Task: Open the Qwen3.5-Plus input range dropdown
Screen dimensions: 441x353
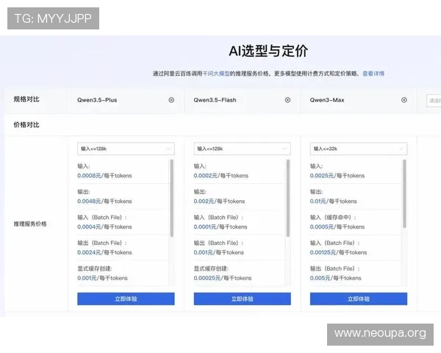Action: 126,149
